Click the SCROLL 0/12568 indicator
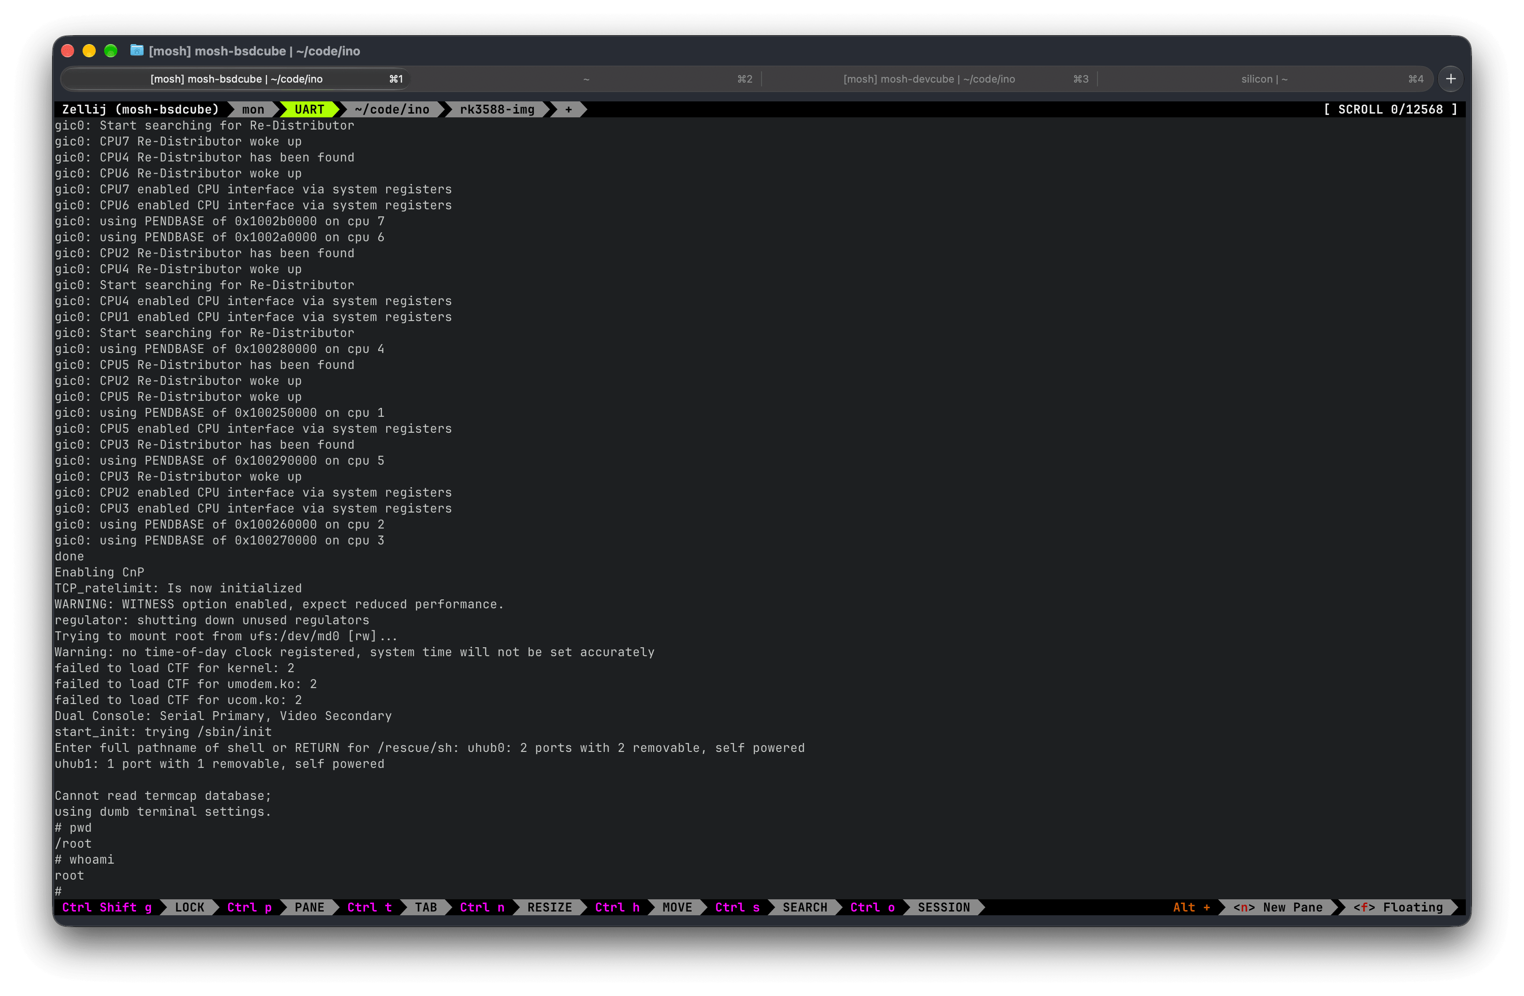This screenshot has width=1524, height=996. tap(1391, 109)
